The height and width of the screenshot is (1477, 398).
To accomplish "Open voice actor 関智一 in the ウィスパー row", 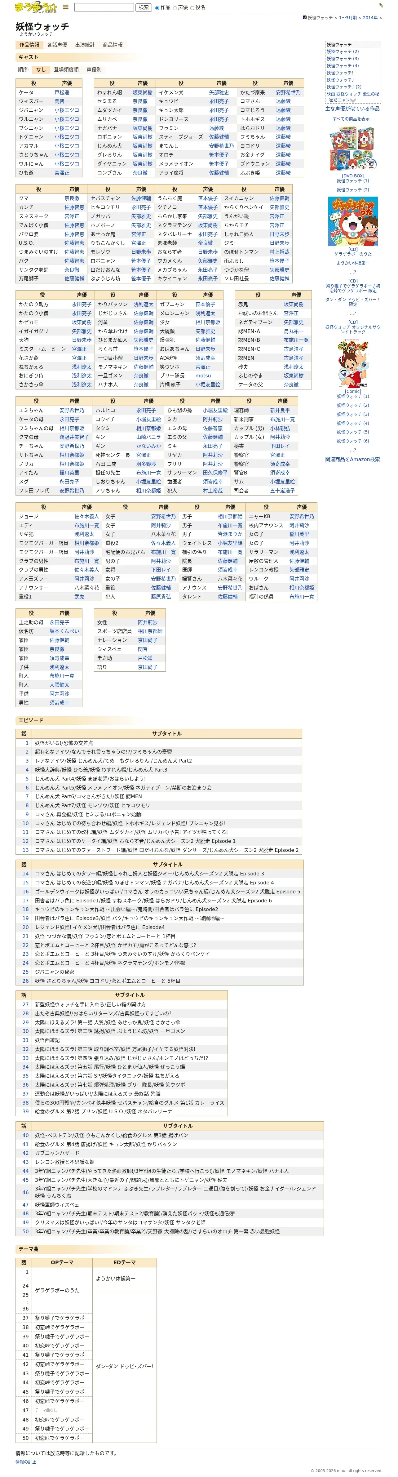I will click(62, 101).
